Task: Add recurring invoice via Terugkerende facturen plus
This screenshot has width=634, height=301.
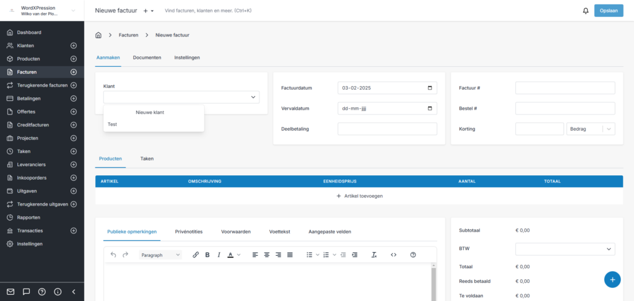Action: (x=74, y=85)
